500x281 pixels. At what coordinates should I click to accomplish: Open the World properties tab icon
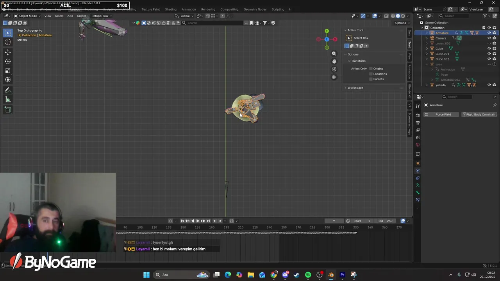coord(418,145)
